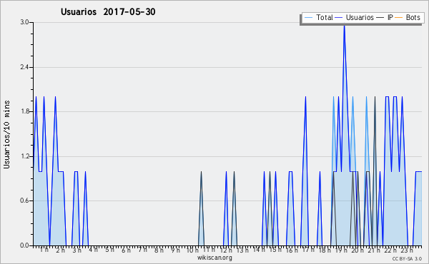The height and width of the screenshot is (264, 429).
Task: Click the x-axis label '1 h'
Action: [x=44, y=250]
